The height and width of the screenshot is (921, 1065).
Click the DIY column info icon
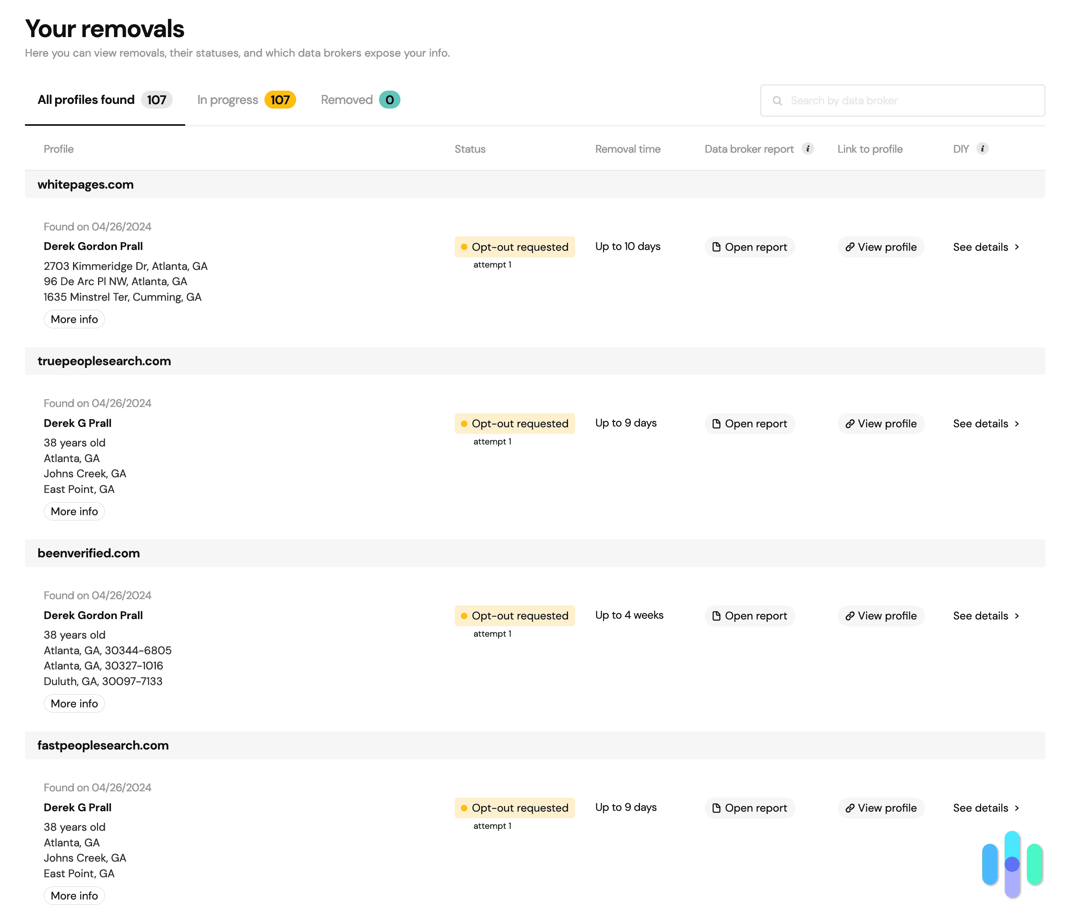click(982, 148)
